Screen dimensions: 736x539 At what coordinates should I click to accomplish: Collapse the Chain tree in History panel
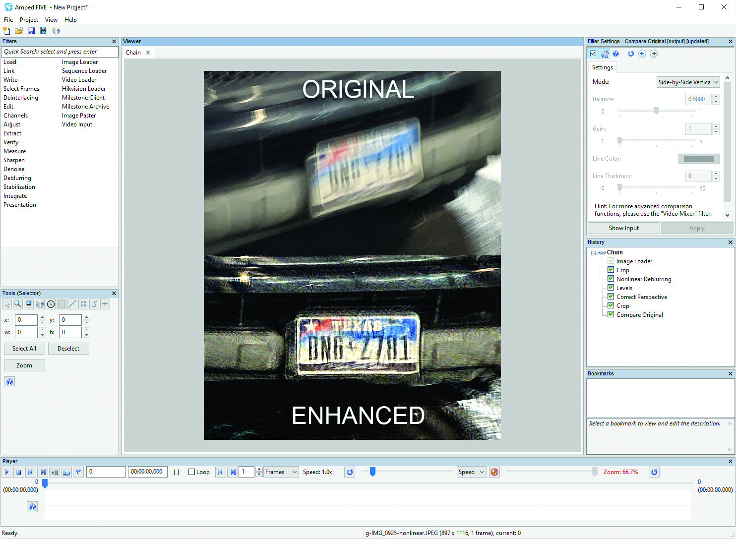click(x=593, y=253)
